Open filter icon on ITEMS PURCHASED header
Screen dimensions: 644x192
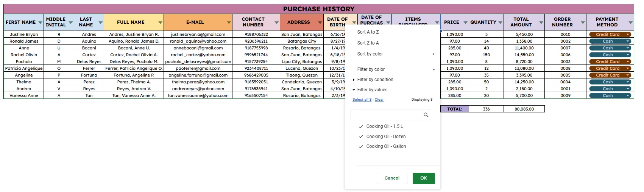[x=437, y=23]
